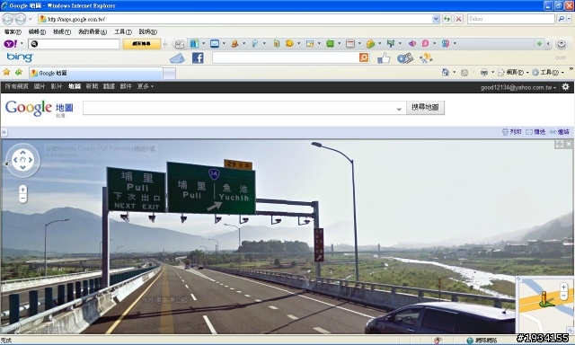575x345 pixels.
Task: Click the IE Home icon
Action: click(x=446, y=72)
